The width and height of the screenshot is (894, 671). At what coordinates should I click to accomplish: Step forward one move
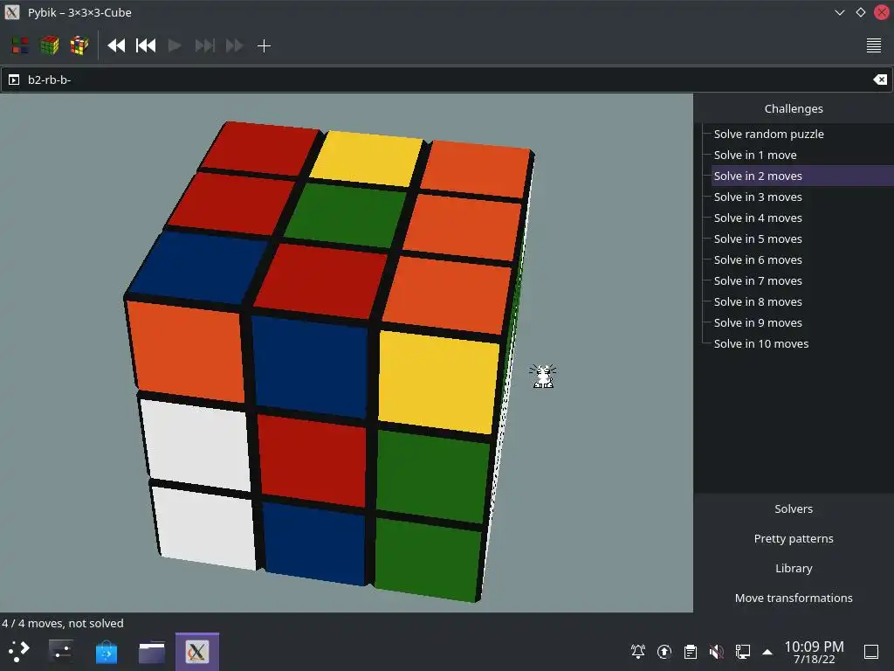tap(204, 45)
